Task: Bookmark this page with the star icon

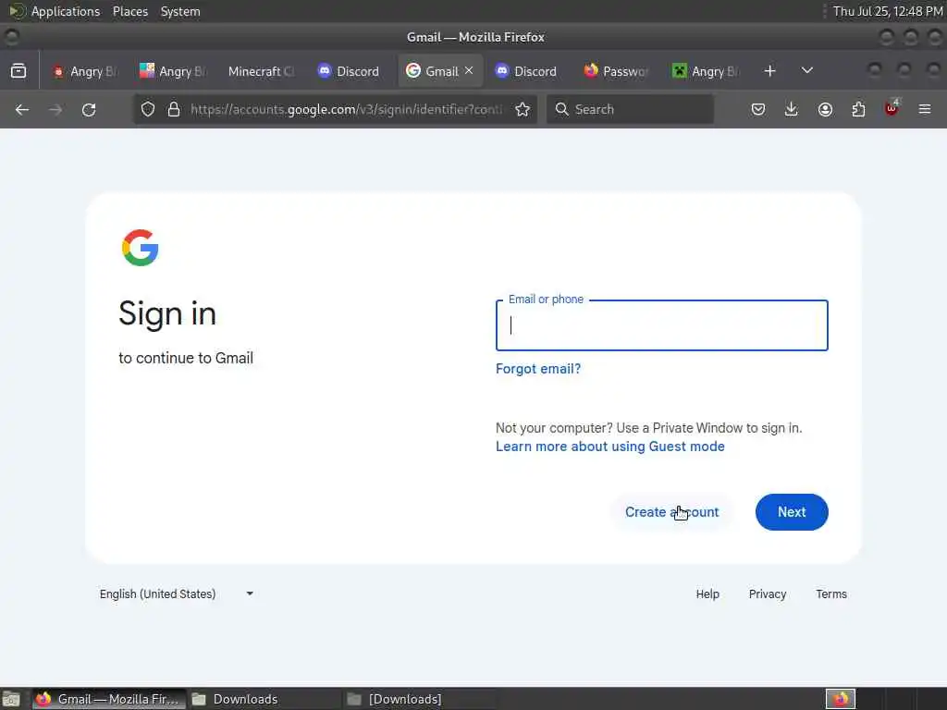Action: point(523,109)
